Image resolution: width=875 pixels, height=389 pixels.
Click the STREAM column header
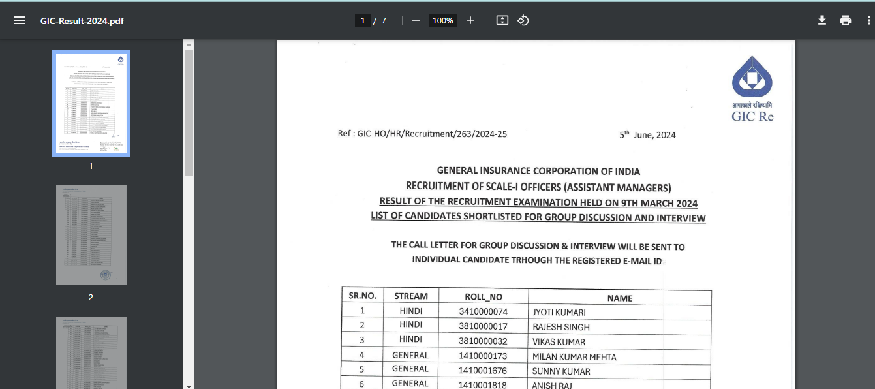point(411,296)
